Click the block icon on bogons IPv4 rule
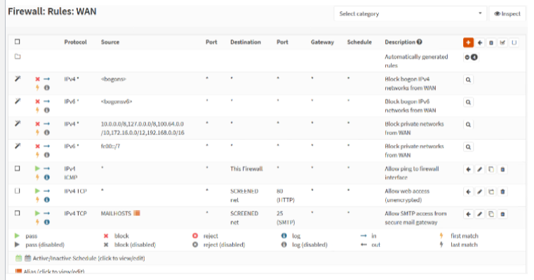Image resolution: width=534 pixels, height=280 pixels. [x=37, y=79]
